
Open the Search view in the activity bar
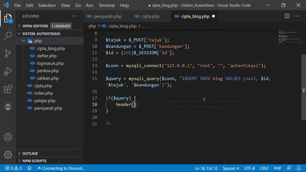tap(8, 36)
